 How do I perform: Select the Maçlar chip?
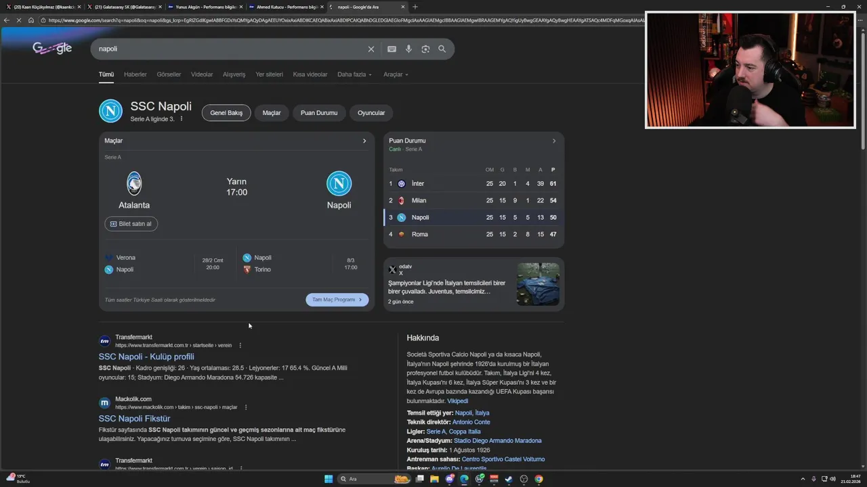272,113
